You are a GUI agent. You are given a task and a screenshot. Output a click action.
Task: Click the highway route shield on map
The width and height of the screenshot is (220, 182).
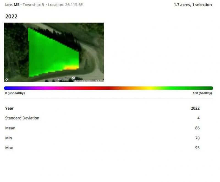(x=74, y=78)
